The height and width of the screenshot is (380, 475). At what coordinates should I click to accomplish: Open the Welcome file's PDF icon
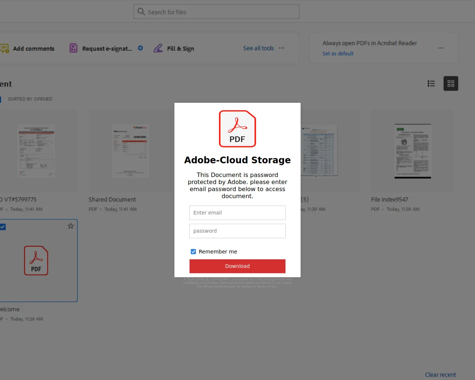pos(36,261)
